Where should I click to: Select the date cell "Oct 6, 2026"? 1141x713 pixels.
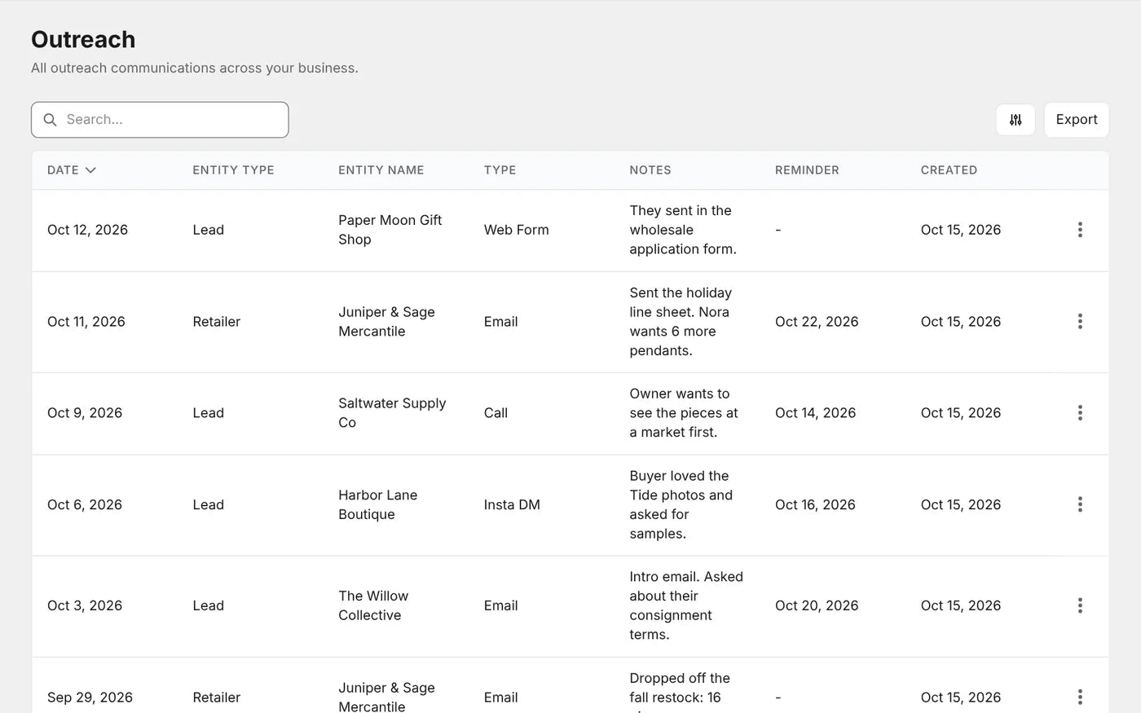(85, 504)
